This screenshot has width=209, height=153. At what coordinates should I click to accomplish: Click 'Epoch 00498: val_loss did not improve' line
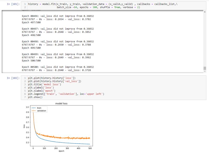click(x=58, y=41)
